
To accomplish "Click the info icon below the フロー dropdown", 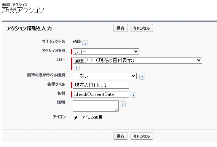I will pos(77,68).
